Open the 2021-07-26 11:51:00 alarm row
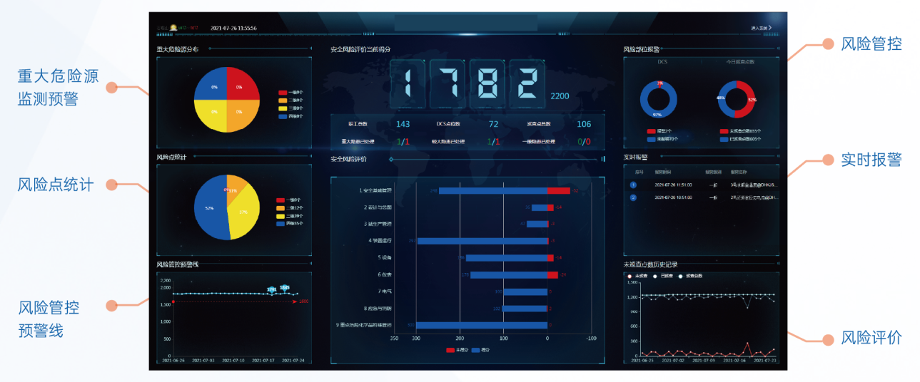 coord(699,185)
